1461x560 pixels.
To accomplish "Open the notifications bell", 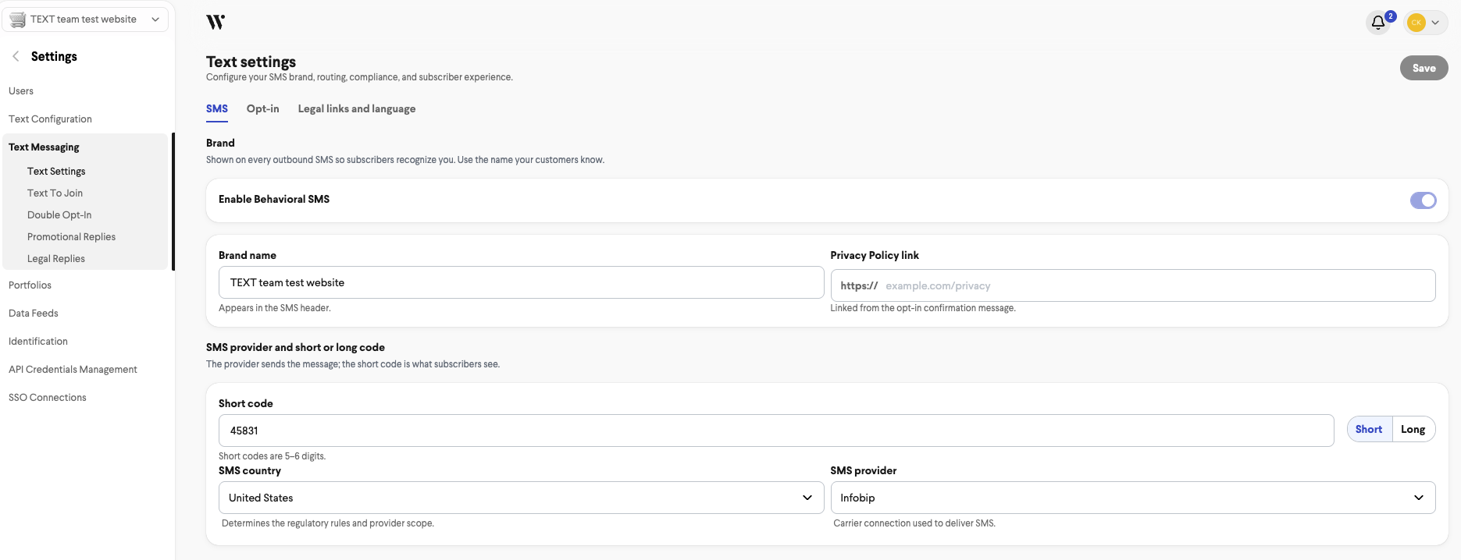I will [1378, 23].
